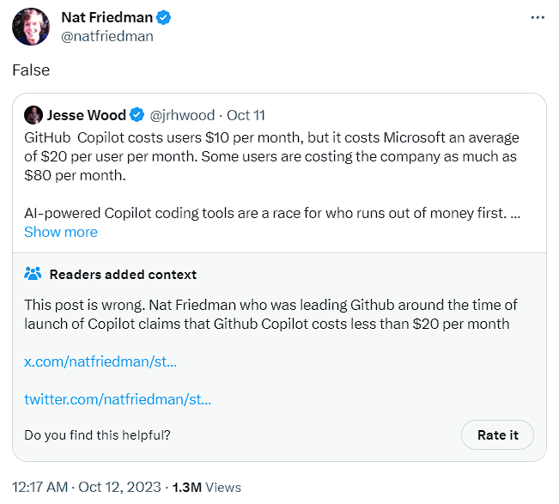Open the @natfriedman handle
This screenshot has height=504, width=559.
(x=107, y=36)
